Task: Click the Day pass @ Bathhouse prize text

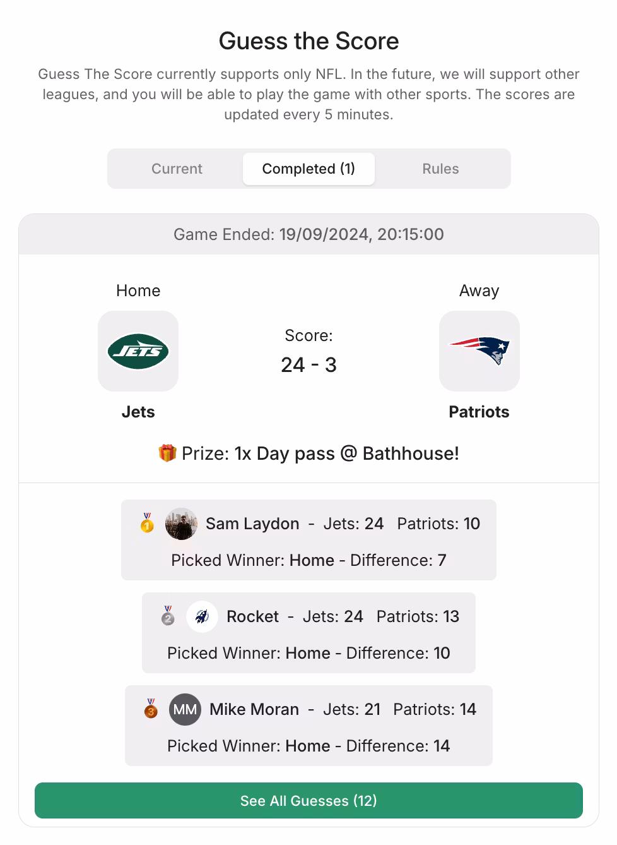Action: (x=346, y=453)
